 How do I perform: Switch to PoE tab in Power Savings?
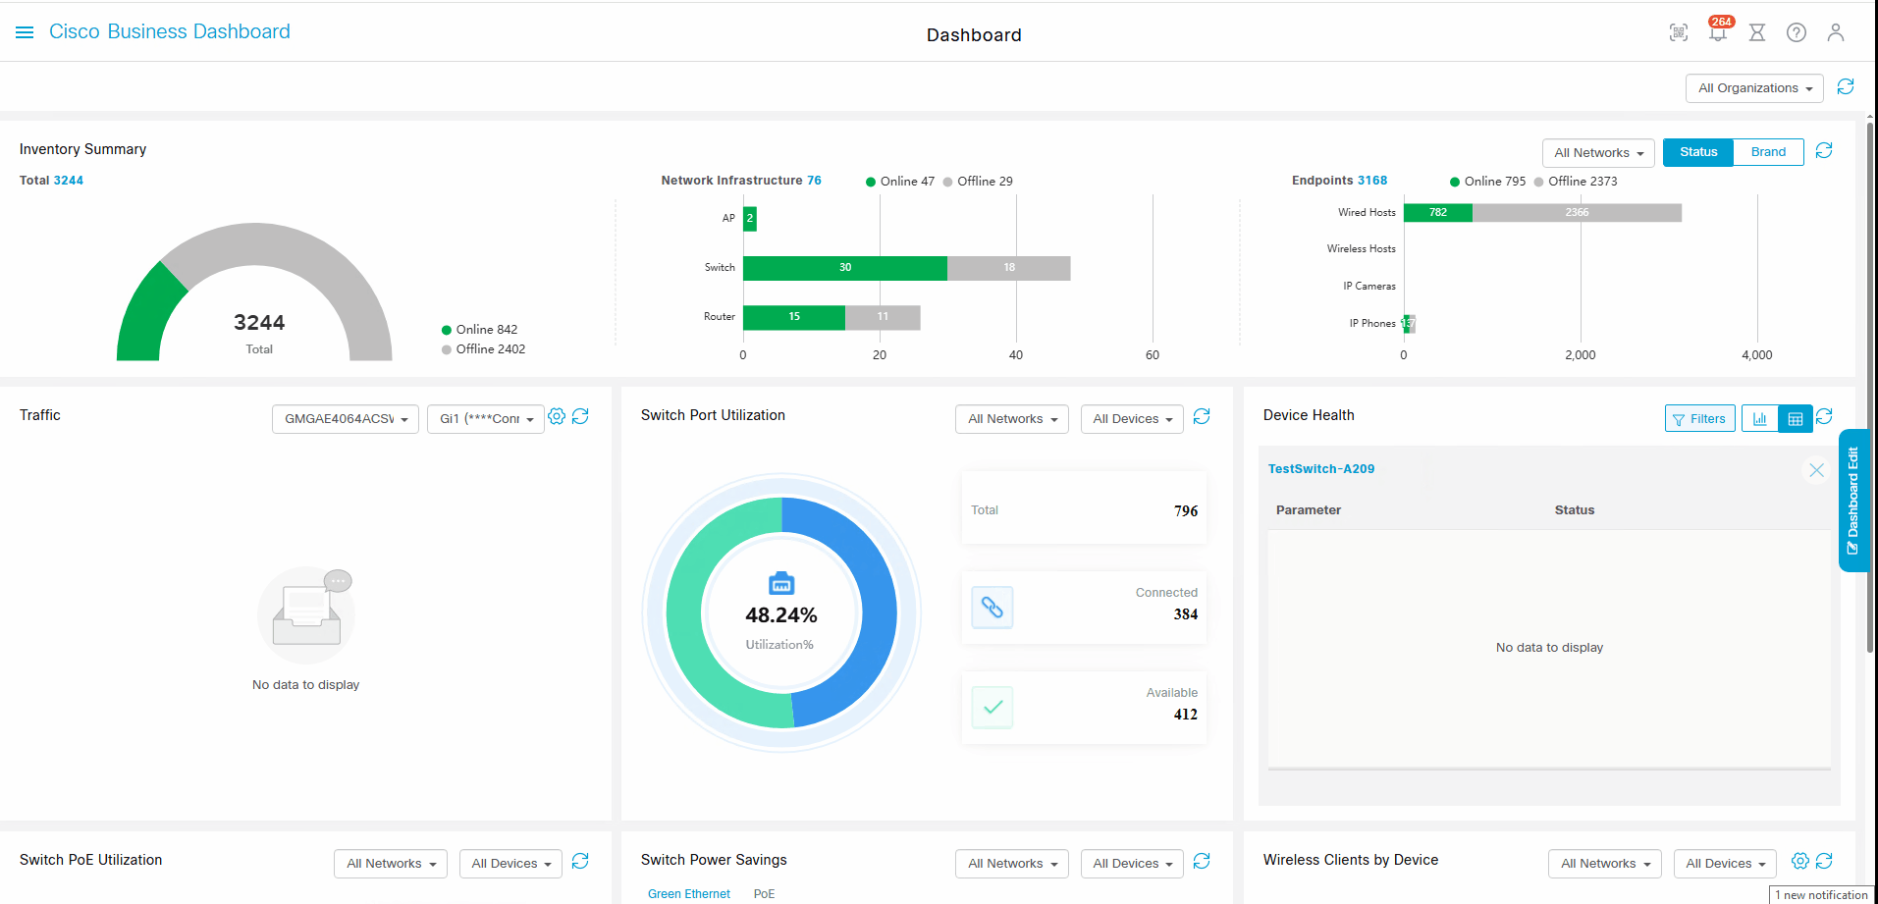[764, 894]
